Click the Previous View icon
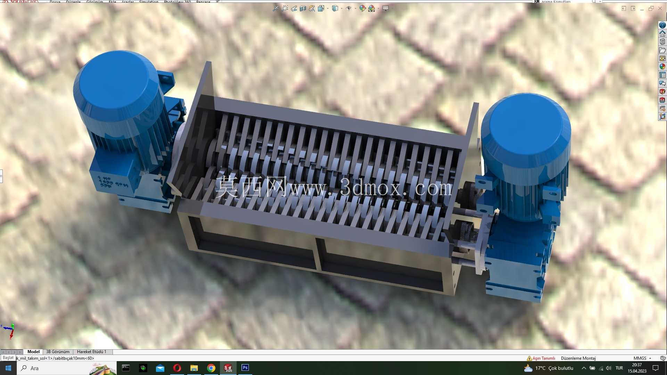This screenshot has width=667, height=375. click(x=294, y=8)
